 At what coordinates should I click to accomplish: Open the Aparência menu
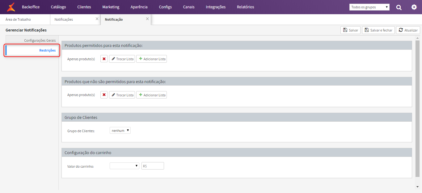(139, 7)
